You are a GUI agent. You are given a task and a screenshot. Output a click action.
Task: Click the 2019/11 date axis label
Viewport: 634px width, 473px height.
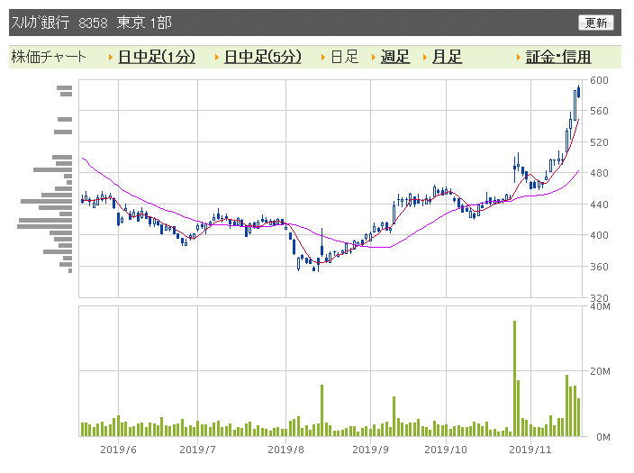[x=530, y=450]
